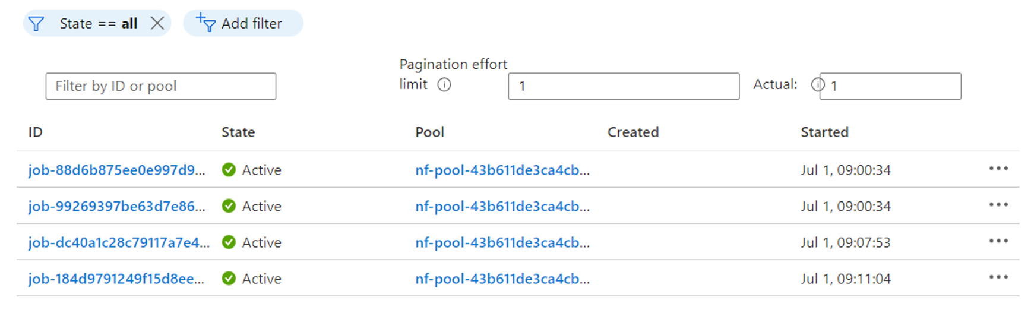This screenshot has height=313, width=1031.
Task: Sort by the Started column header
Action: point(824,132)
